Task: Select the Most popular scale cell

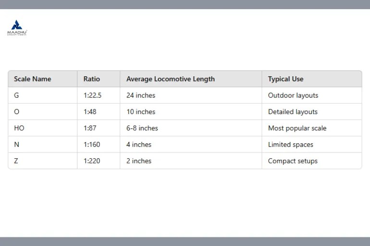Action: pyautogui.click(x=312, y=128)
